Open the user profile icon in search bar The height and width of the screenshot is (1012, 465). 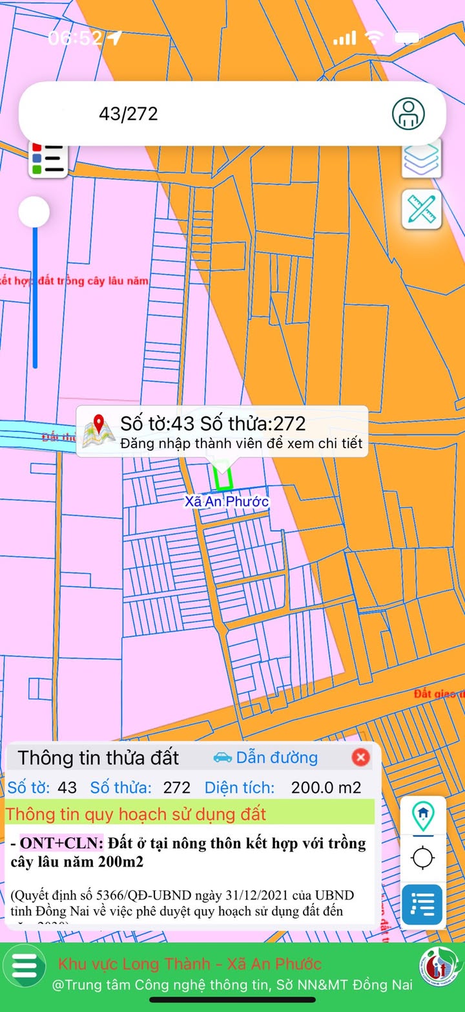(x=408, y=113)
